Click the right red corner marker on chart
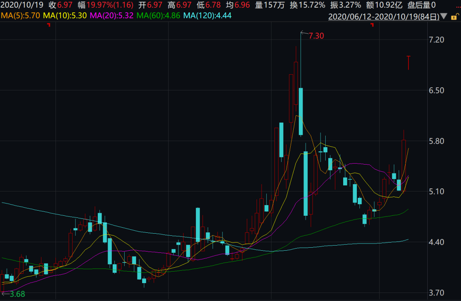Screen dimensions: 461x301 372,25
